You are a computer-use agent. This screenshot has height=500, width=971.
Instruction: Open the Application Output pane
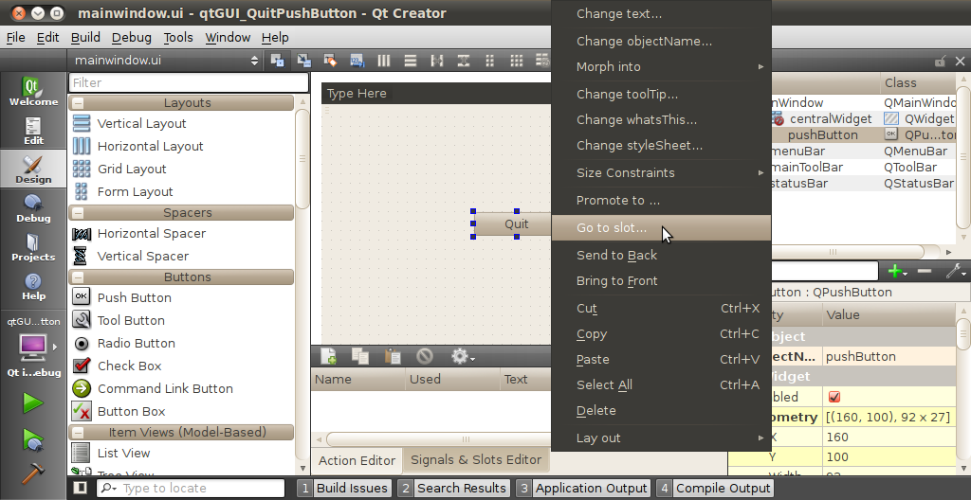(x=583, y=489)
